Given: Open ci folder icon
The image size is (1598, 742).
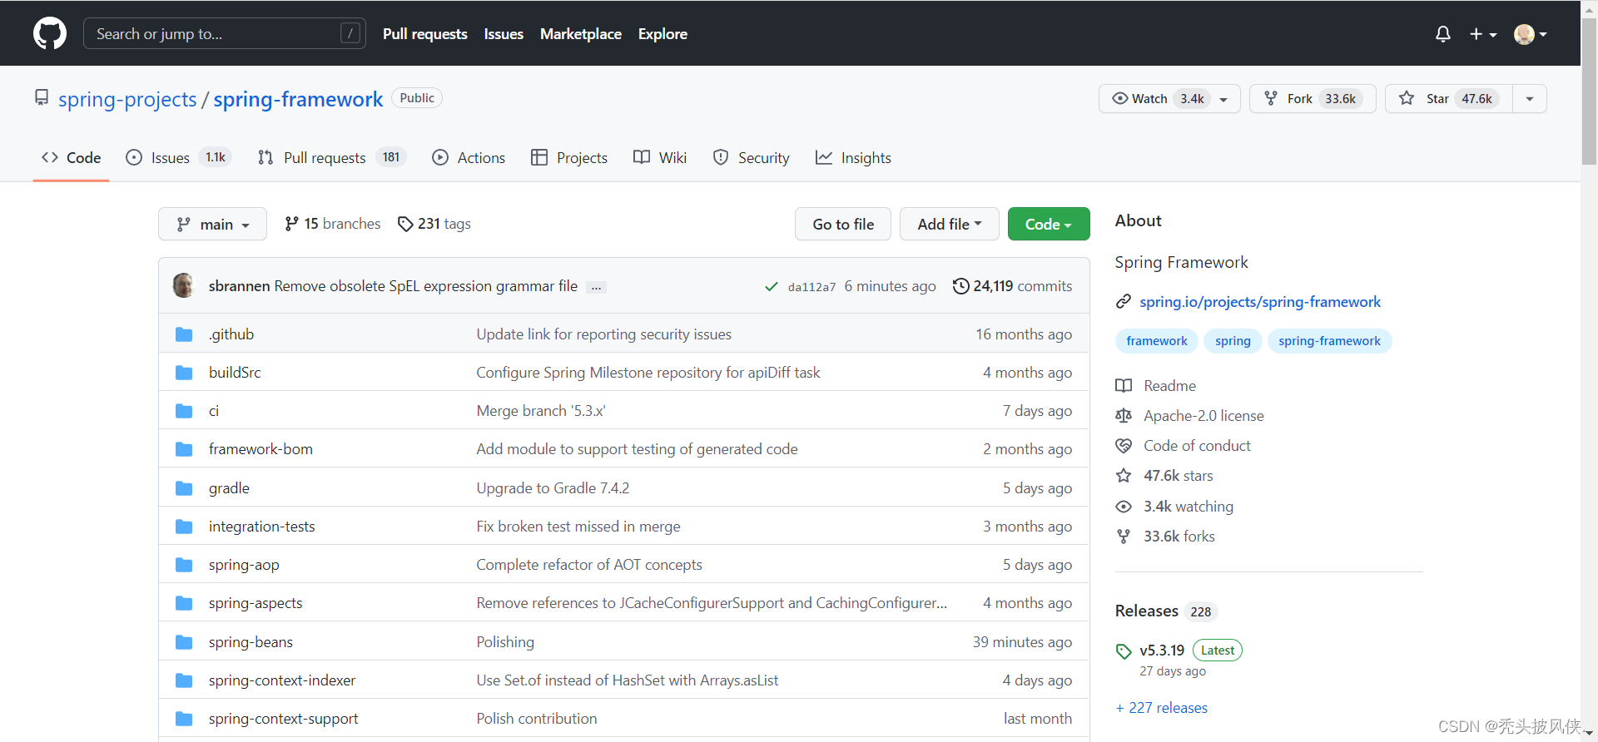Looking at the screenshot, I should pyautogui.click(x=184, y=411).
